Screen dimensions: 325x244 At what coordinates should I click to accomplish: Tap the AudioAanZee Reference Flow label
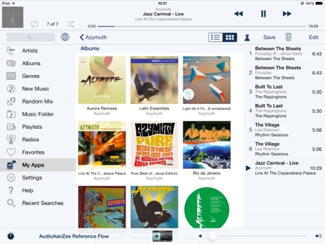point(74,236)
